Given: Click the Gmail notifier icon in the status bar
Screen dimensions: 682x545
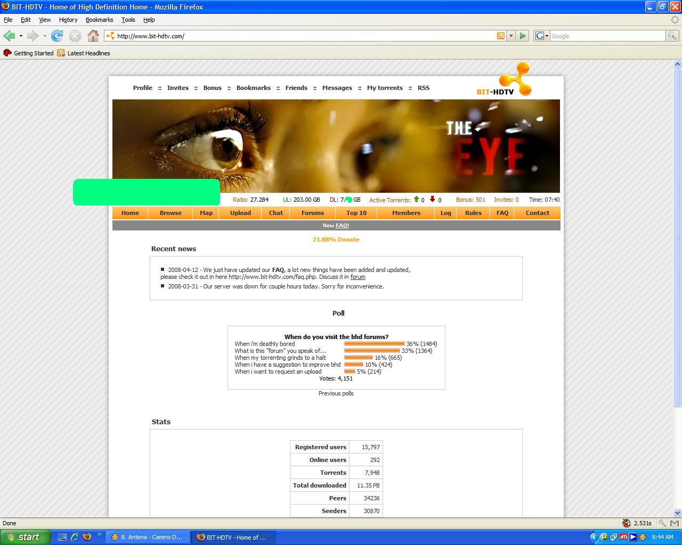Looking at the screenshot, I should pos(674,523).
